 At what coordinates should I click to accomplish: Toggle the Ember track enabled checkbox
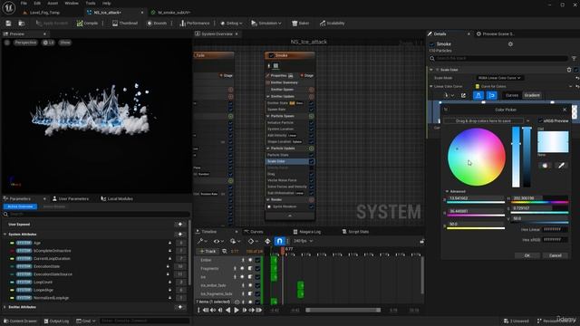click(x=257, y=260)
